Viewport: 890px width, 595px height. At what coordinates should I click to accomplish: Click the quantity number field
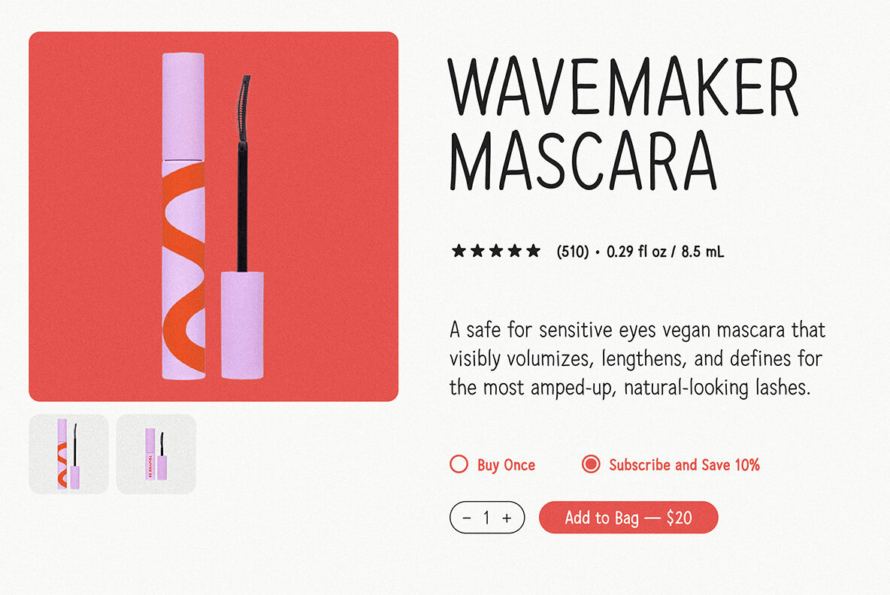[x=486, y=518]
